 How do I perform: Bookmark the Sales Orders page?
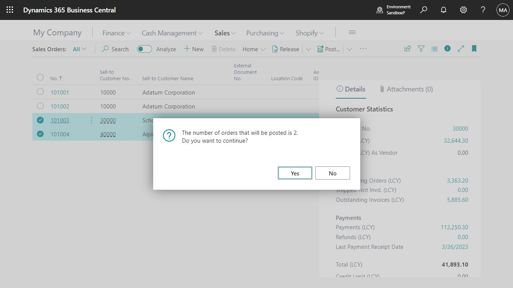pyautogui.click(x=474, y=49)
